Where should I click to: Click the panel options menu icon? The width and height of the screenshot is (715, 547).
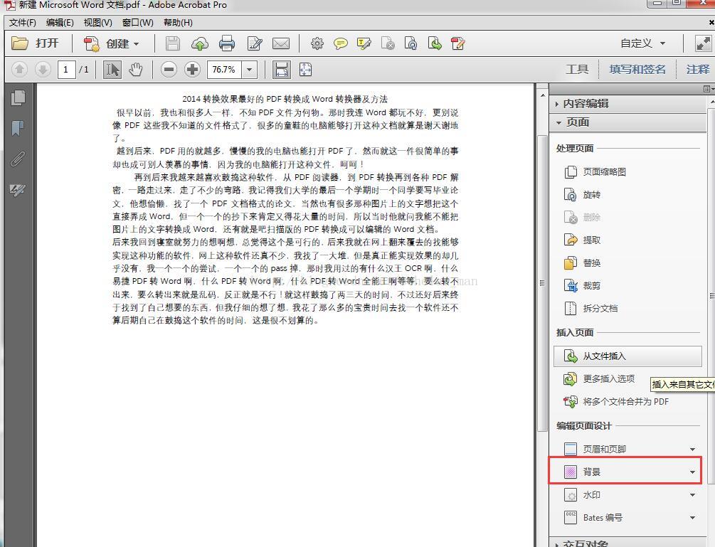[x=707, y=89]
